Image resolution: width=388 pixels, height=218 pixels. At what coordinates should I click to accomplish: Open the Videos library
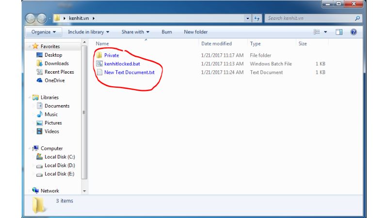52,131
